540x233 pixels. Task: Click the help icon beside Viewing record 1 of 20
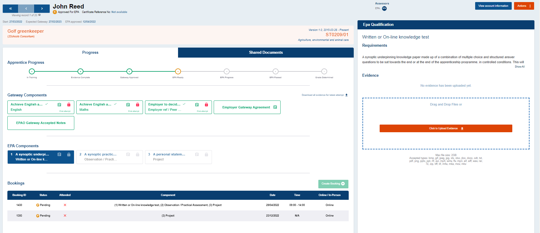(39, 15)
